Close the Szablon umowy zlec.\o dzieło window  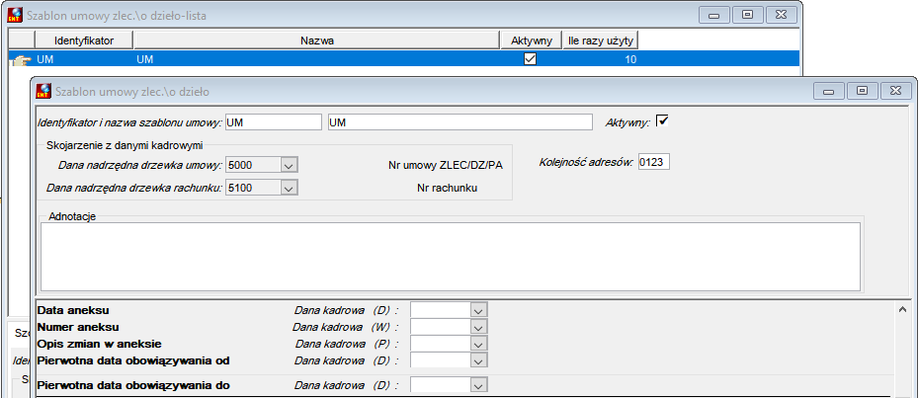pos(895,91)
